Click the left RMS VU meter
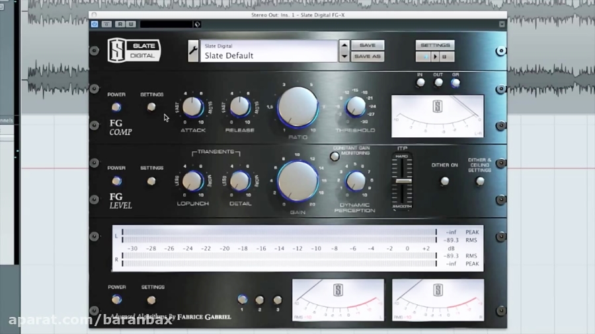595x334 pixels. click(x=338, y=300)
